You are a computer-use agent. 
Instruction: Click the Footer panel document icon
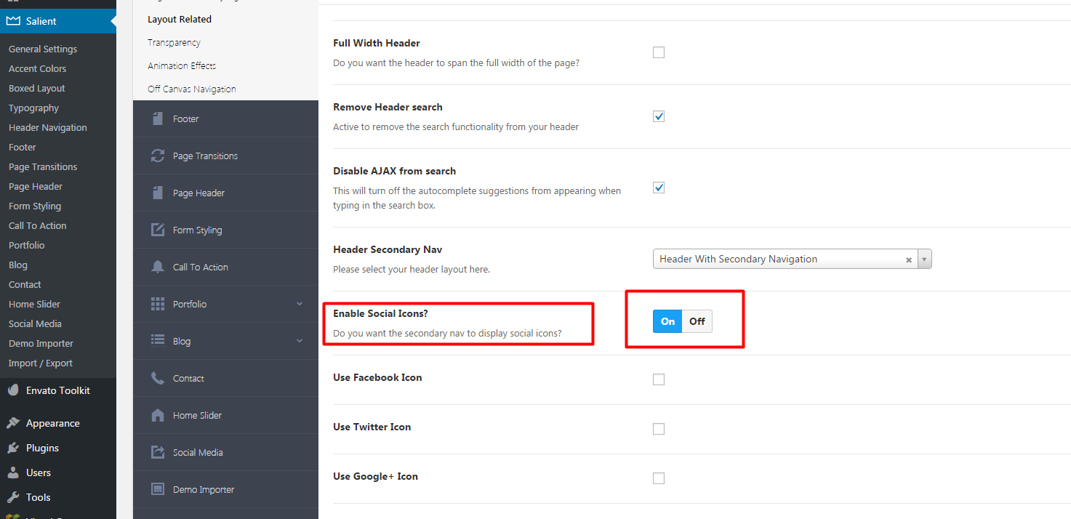tap(157, 118)
